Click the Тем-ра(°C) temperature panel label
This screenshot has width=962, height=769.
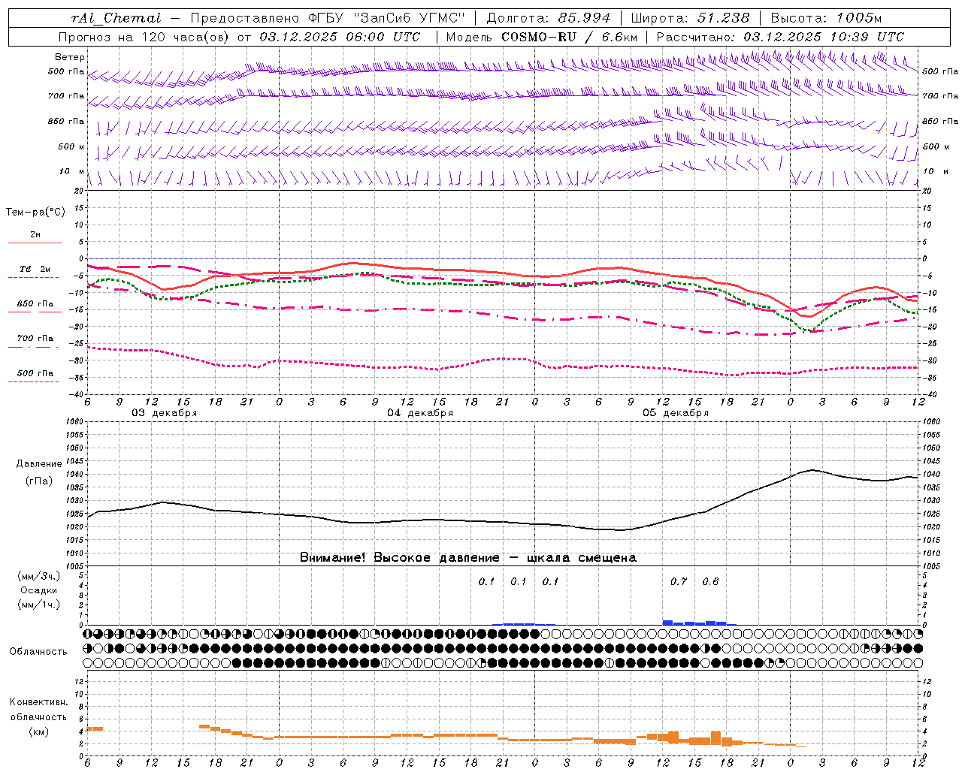(35, 213)
